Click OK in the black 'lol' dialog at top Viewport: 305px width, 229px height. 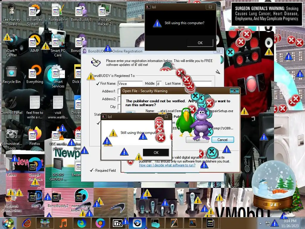pyautogui.click(x=200, y=43)
